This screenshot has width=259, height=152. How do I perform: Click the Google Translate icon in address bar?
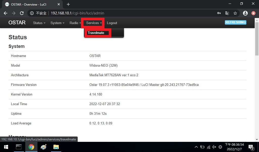pyautogui.click(x=227, y=13)
